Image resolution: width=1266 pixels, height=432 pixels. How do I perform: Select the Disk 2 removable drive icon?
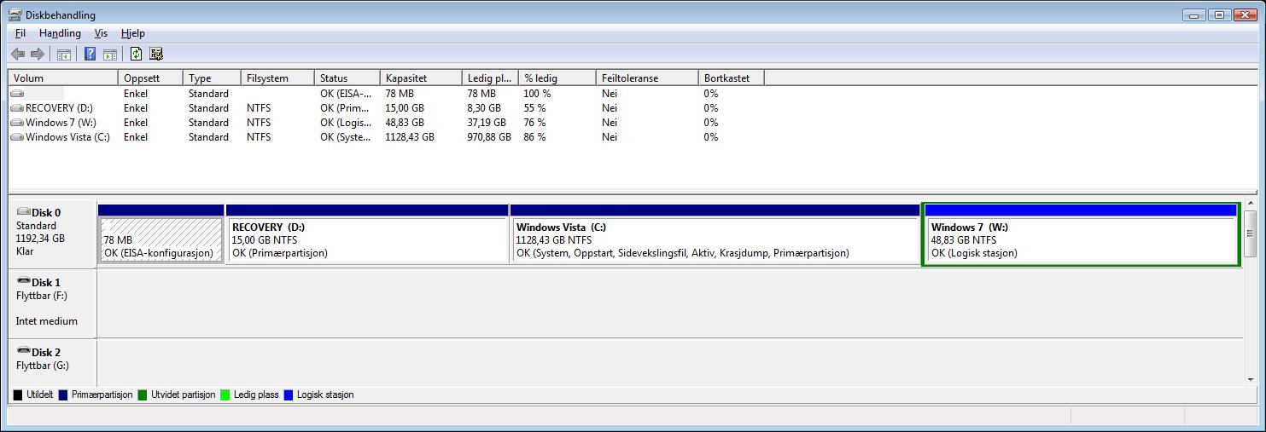click(23, 351)
